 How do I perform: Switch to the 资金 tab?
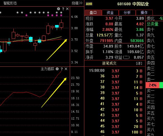pos(110,13)
